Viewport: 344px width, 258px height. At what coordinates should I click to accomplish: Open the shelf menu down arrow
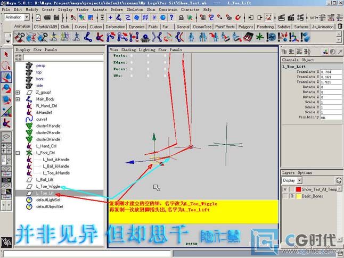(x=8, y=41)
